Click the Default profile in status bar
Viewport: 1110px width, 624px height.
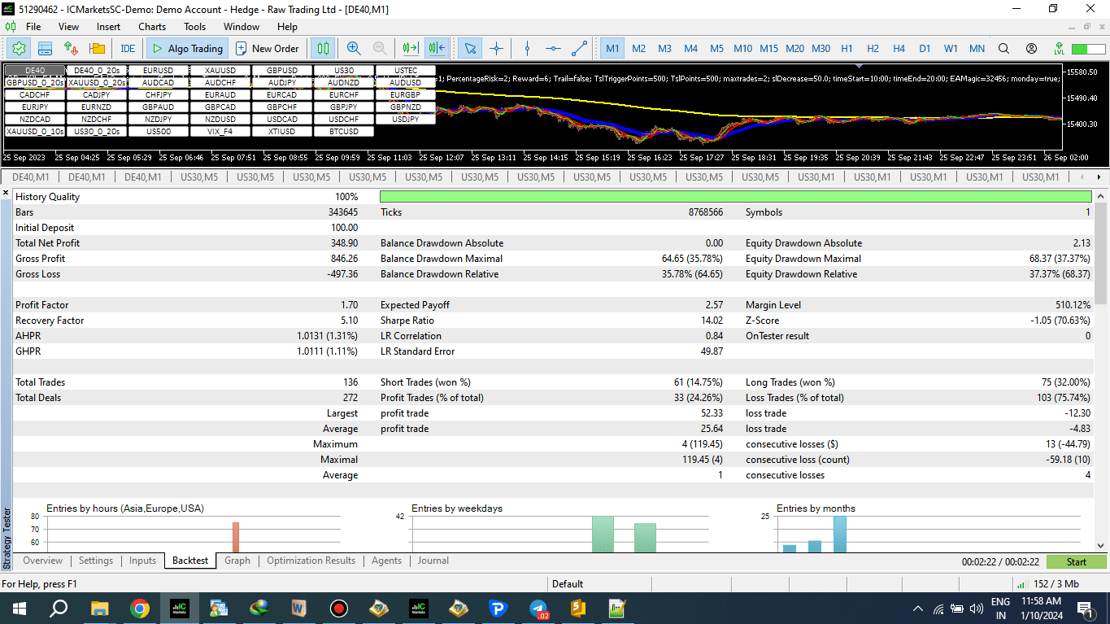tap(568, 584)
